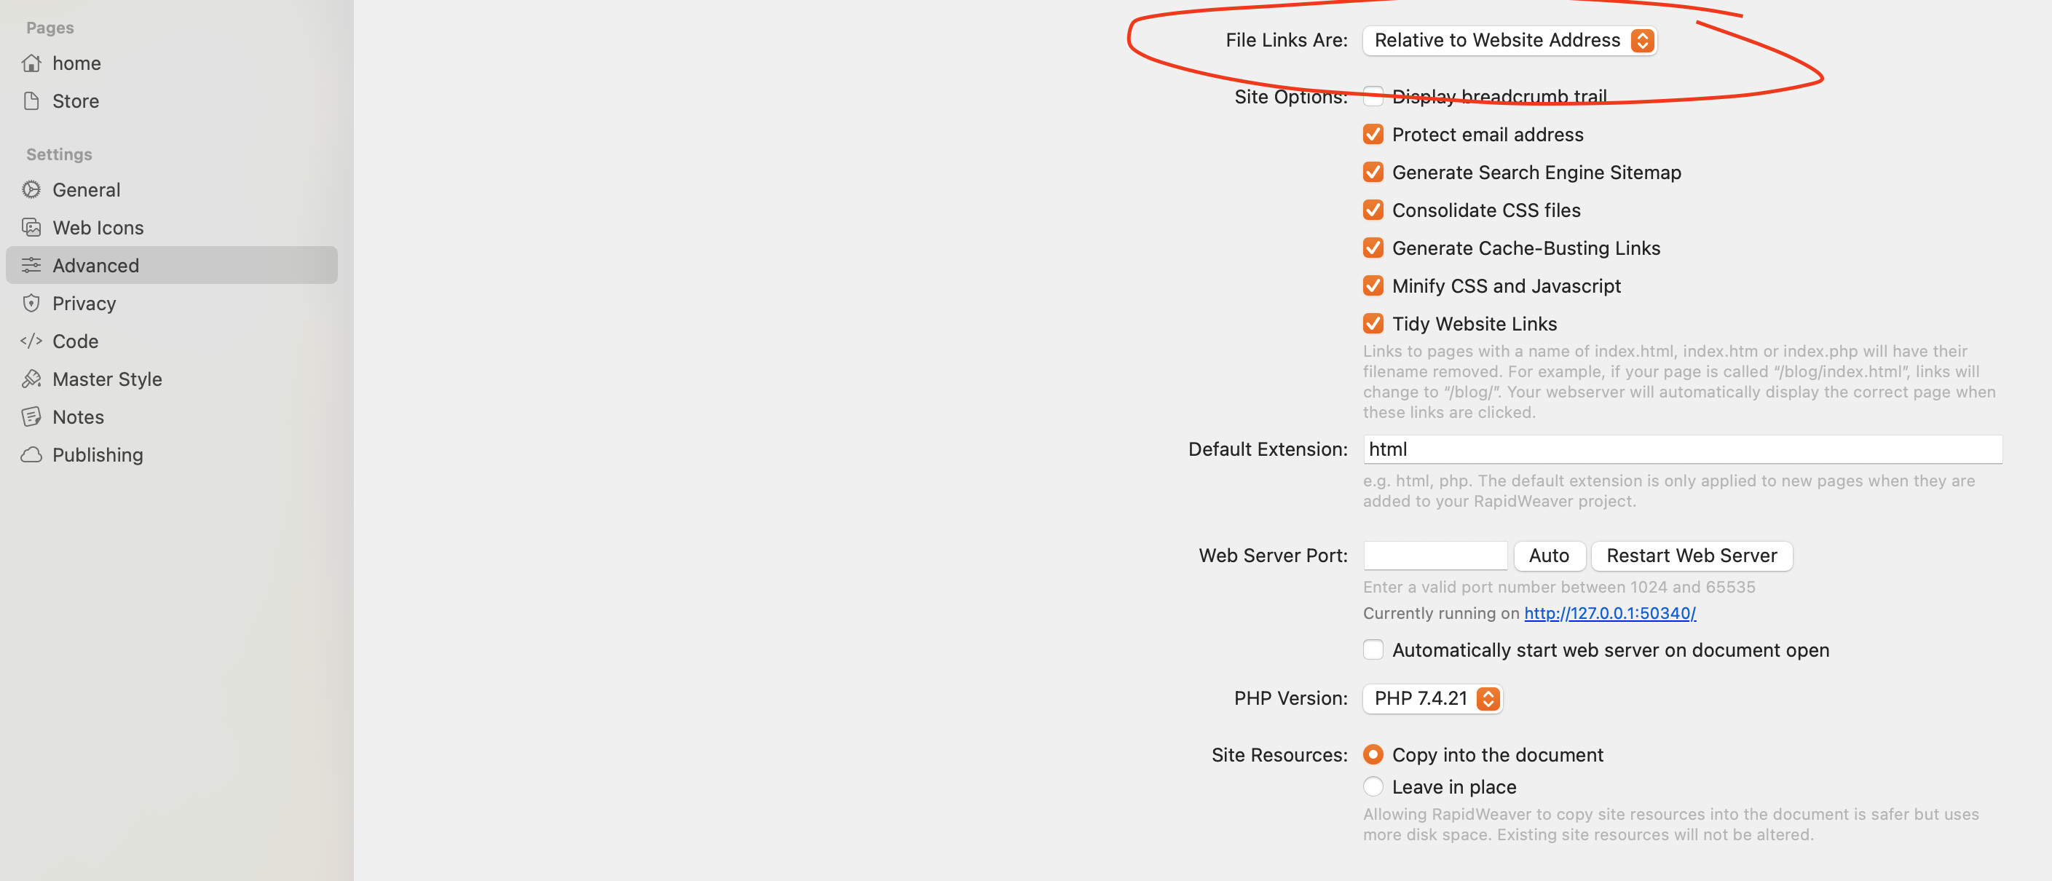Enable Display breadcrumb trail checkbox

coord(1373,96)
